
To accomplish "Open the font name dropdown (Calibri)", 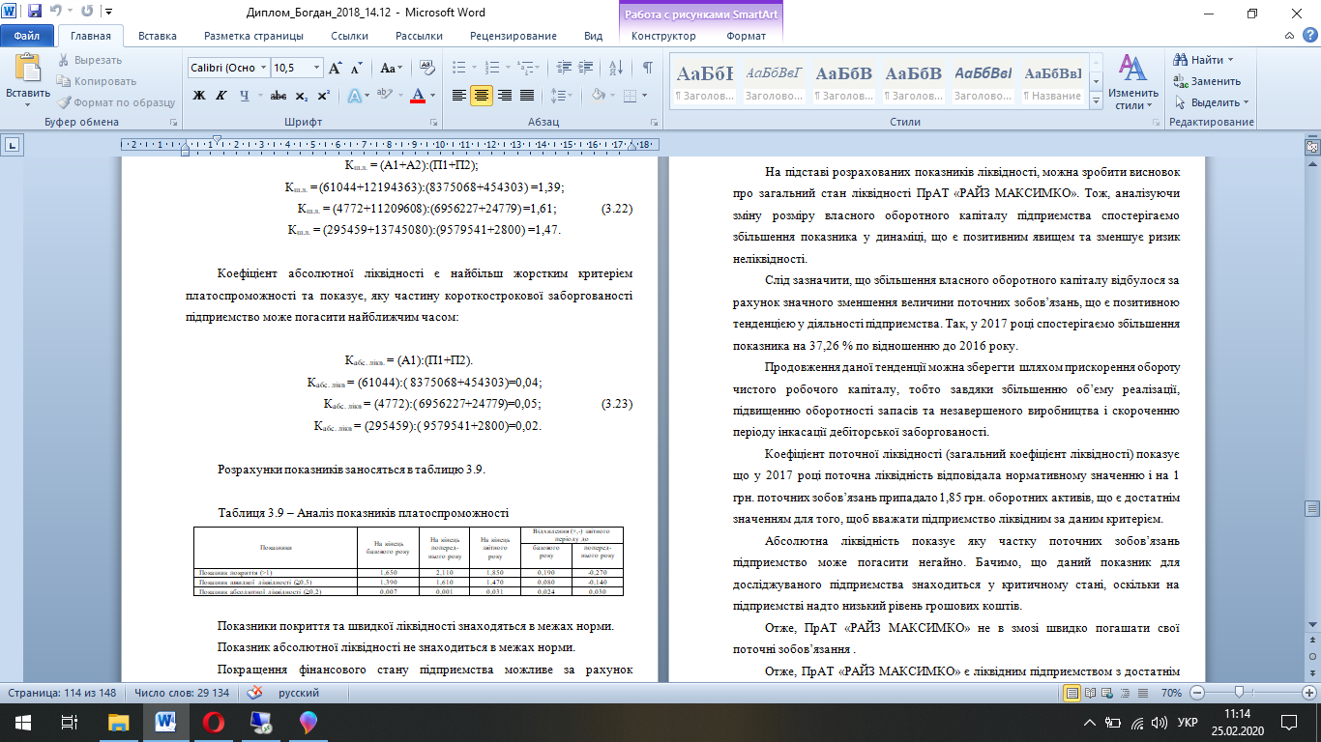I will click(264, 68).
